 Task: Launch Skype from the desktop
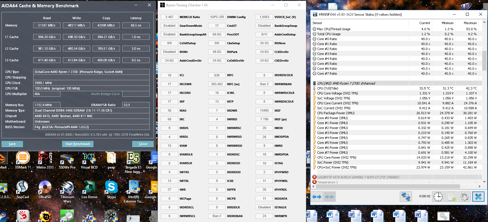111,189
